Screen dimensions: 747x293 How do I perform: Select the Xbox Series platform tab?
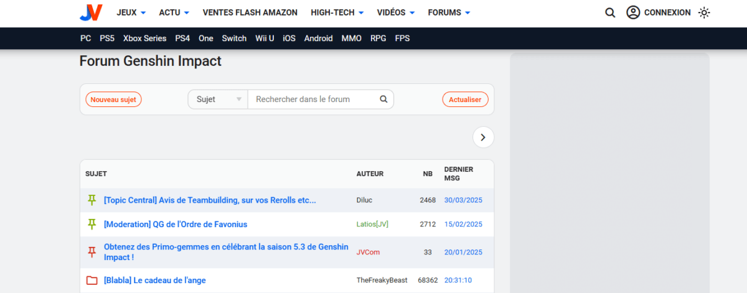(145, 39)
